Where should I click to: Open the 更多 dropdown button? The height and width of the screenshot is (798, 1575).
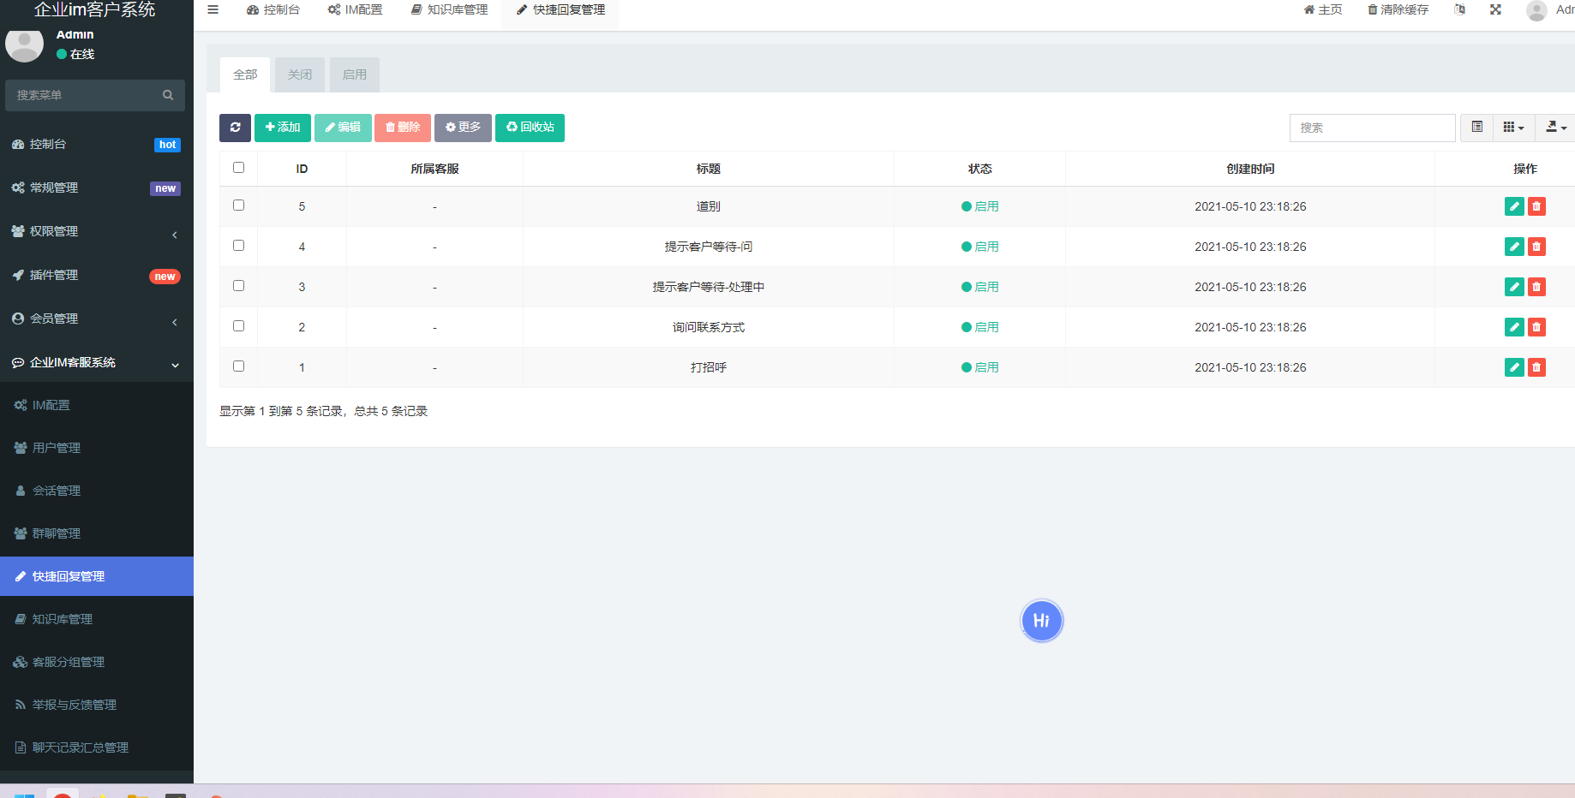[463, 128]
